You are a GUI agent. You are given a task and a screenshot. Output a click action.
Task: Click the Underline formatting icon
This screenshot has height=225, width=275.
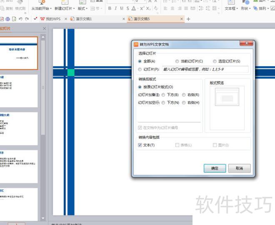pyautogui.click(x=122, y=8)
